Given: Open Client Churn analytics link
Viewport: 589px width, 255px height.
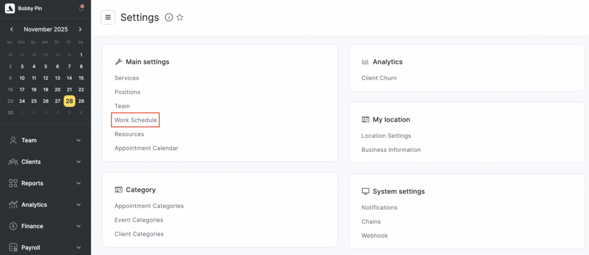Looking at the screenshot, I should 378,78.
